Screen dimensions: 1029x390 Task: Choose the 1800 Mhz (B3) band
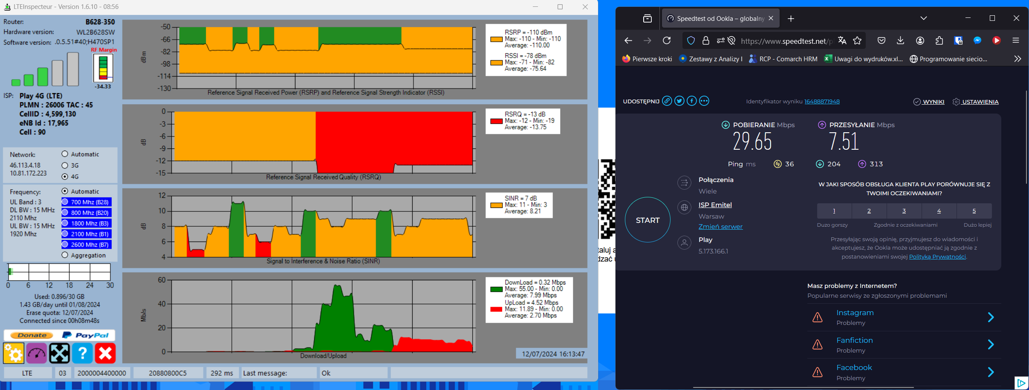pos(87,223)
